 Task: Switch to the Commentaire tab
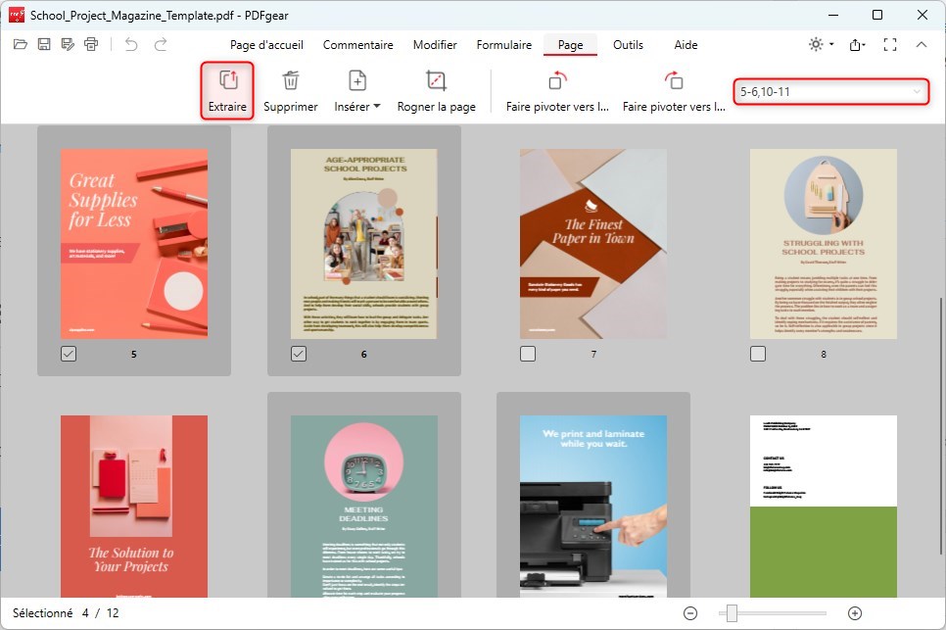pyautogui.click(x=358, y=45)
